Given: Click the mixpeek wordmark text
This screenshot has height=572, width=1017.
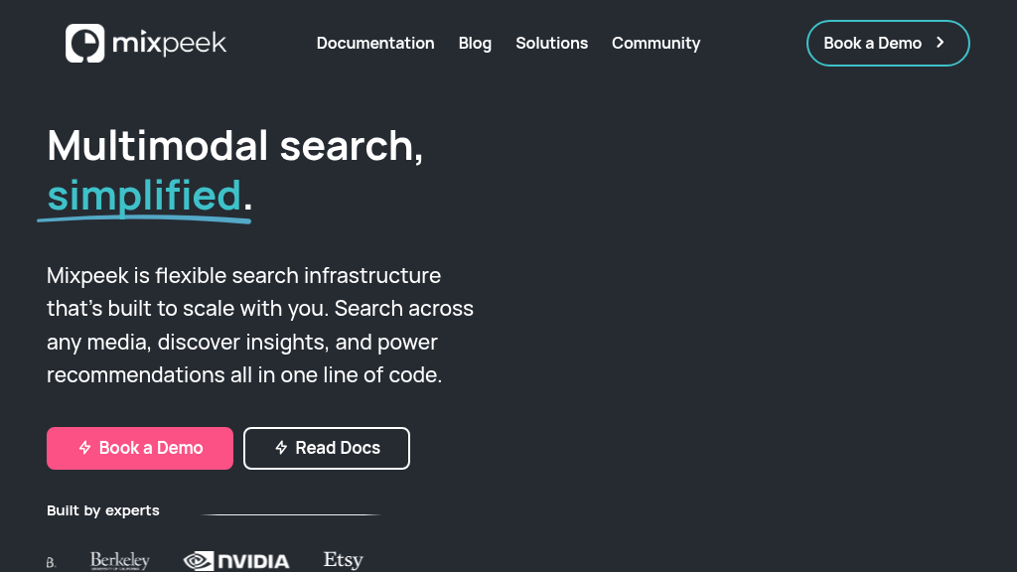Looking at the screenshot, I should click(x=169, y=44).
